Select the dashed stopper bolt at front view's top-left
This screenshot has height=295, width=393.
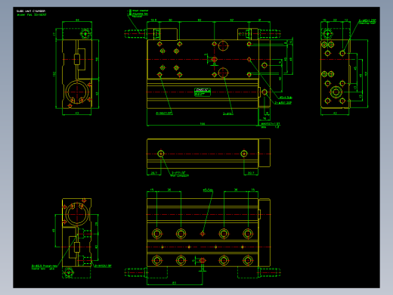coord(136,34)
